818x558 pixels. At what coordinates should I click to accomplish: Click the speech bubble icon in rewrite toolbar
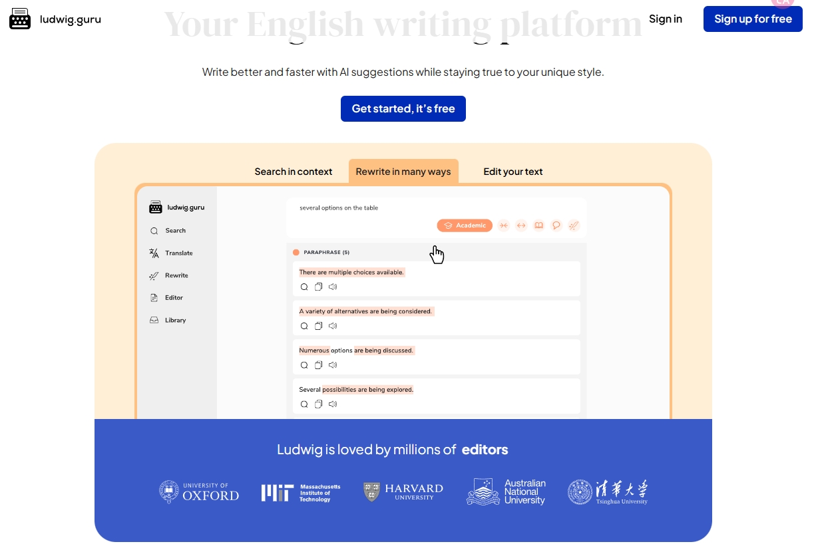pyautogui.click(x=556, y=225)
